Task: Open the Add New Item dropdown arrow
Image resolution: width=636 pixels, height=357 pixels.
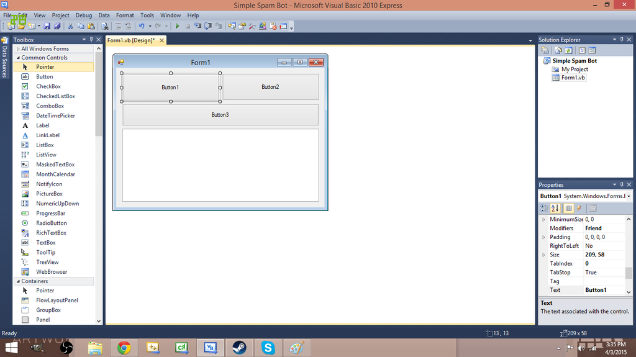Action: tap(39, 26)
